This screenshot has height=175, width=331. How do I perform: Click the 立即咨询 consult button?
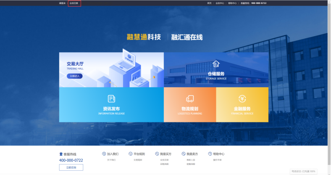pos(71,167)
